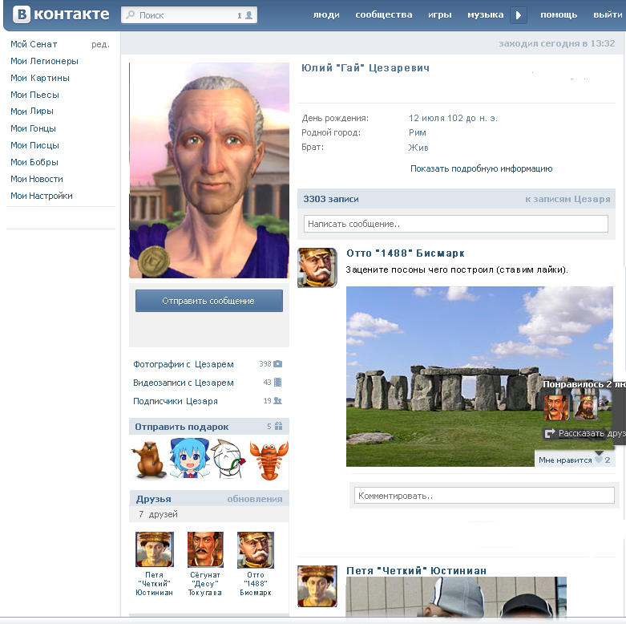Click the VKontakte logo icon
Image resolution: width=626 pixels, height=624 pixels.
pyautogui.click(x=22, y=14)
